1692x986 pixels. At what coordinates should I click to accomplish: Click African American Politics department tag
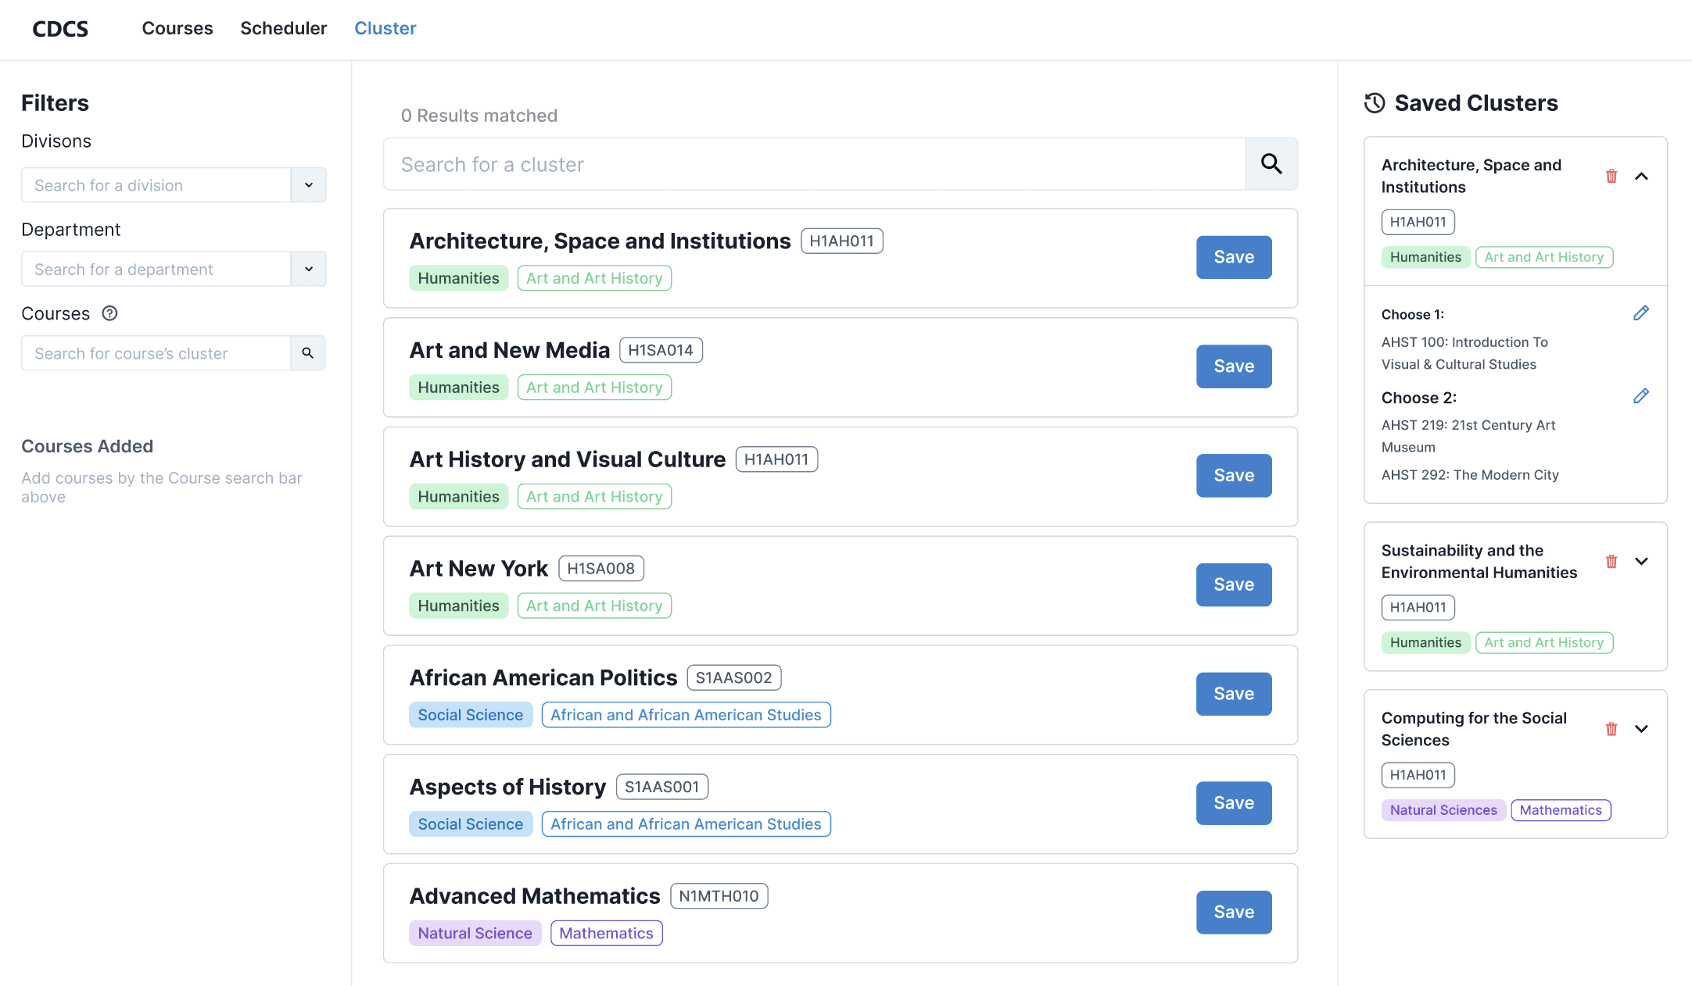tap(686, 715)
